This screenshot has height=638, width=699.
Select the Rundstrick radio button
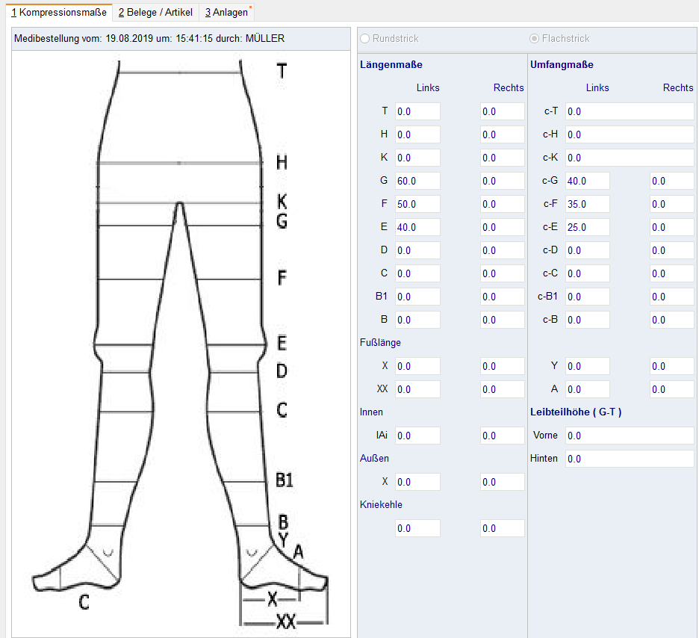click(x=364, y=38)
